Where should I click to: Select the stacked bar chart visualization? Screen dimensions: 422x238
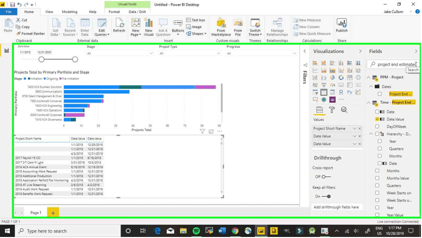pyautogui.click(x=315, y=63)
